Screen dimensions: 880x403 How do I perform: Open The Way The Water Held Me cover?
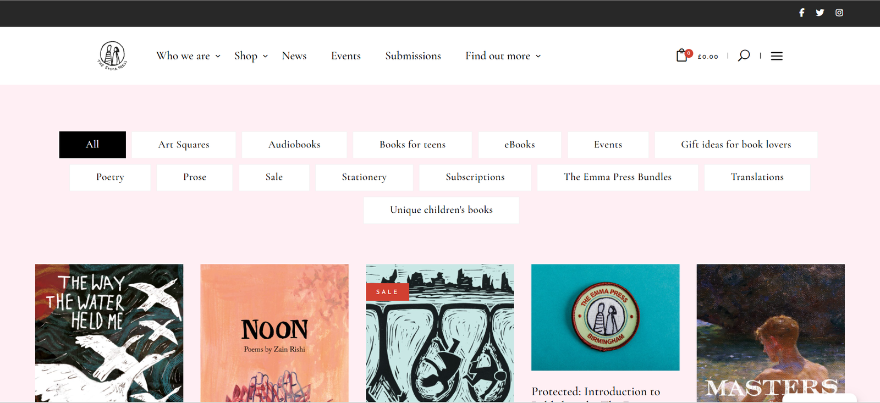pyautogui.click(x=109, y=333)
